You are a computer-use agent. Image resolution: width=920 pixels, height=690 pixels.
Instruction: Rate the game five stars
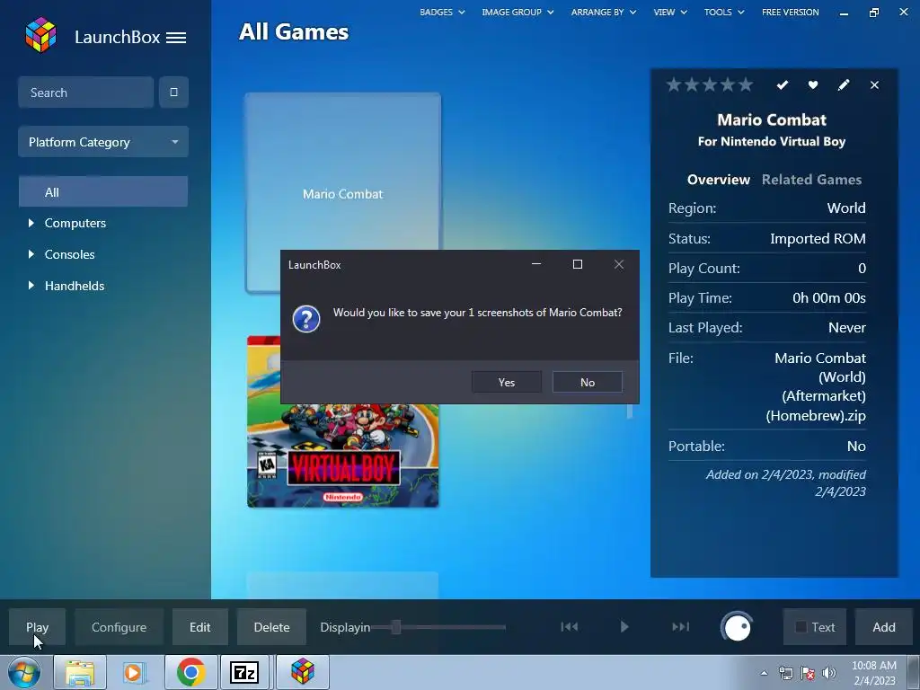(746, 85)
